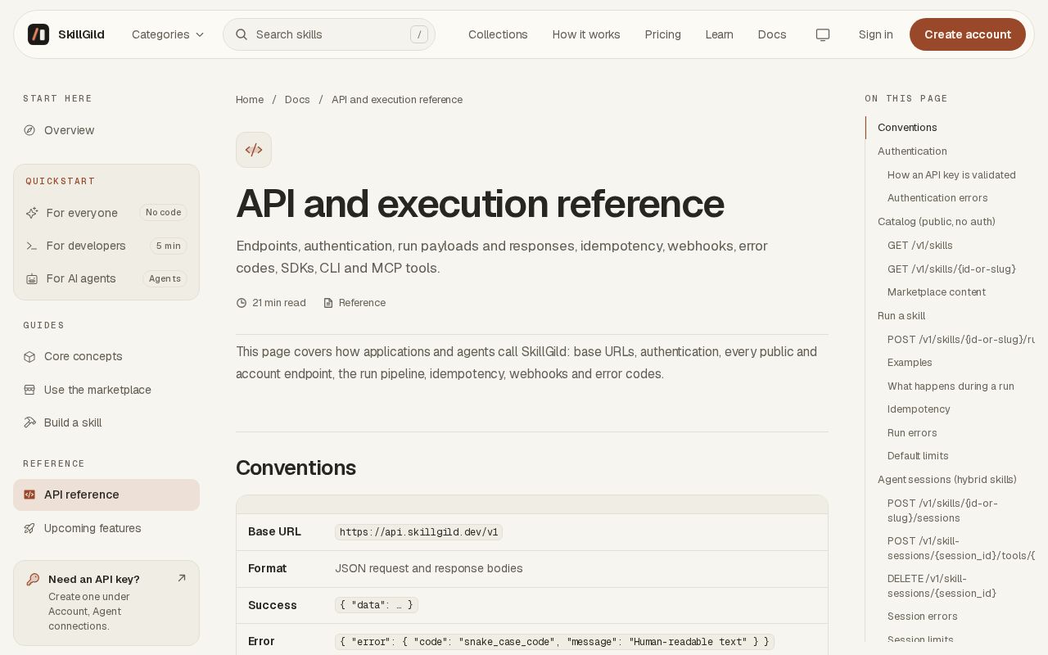Jump to Agent sessions (hybrid skills) link

[947, 480]
